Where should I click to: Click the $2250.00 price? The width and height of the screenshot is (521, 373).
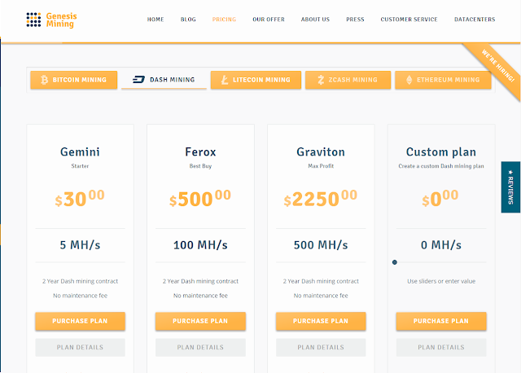[x=320, y=199]
